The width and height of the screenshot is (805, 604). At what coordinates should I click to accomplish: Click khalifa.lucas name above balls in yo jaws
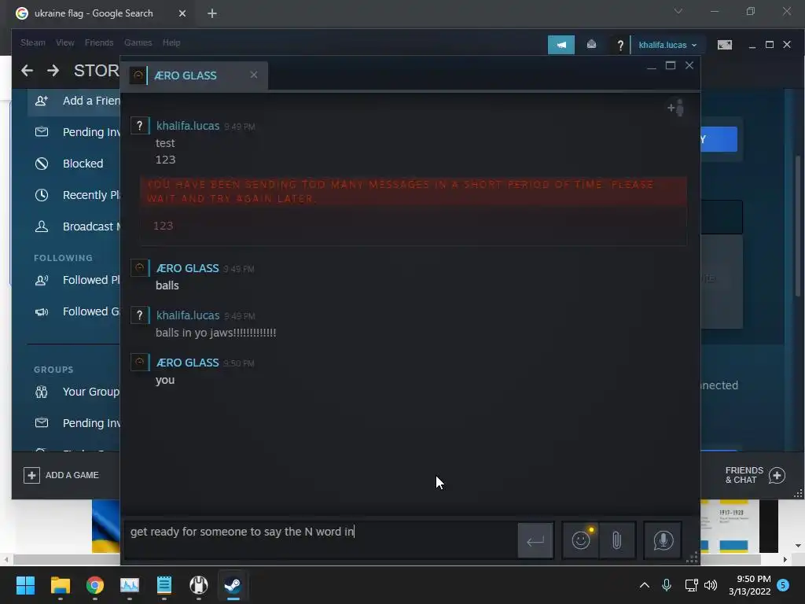point(188,315)
